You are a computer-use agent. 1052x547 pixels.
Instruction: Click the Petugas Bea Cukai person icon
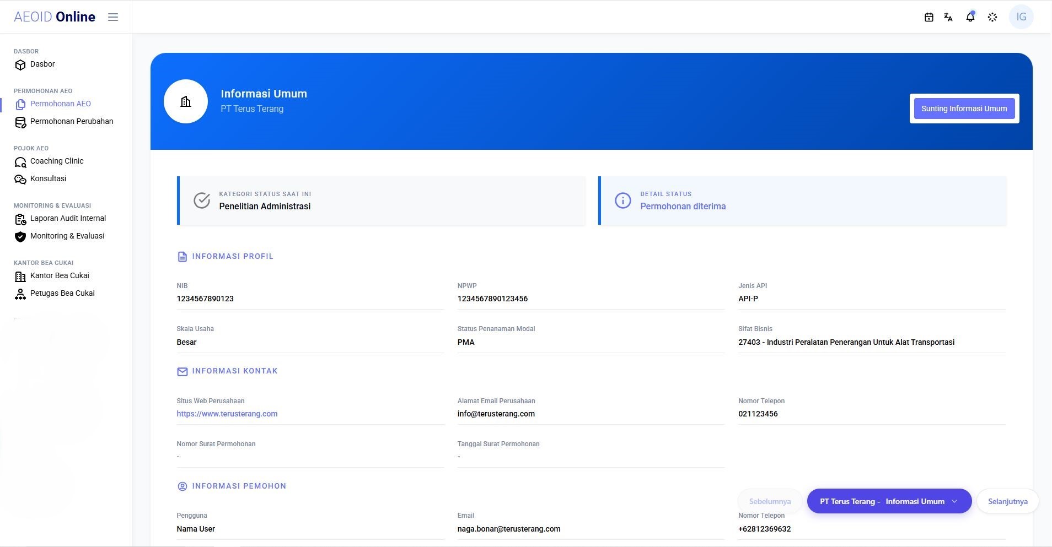(20, 294)
